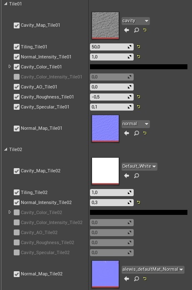Click the Cavity_Color_Tile01 black color bar

139,67
